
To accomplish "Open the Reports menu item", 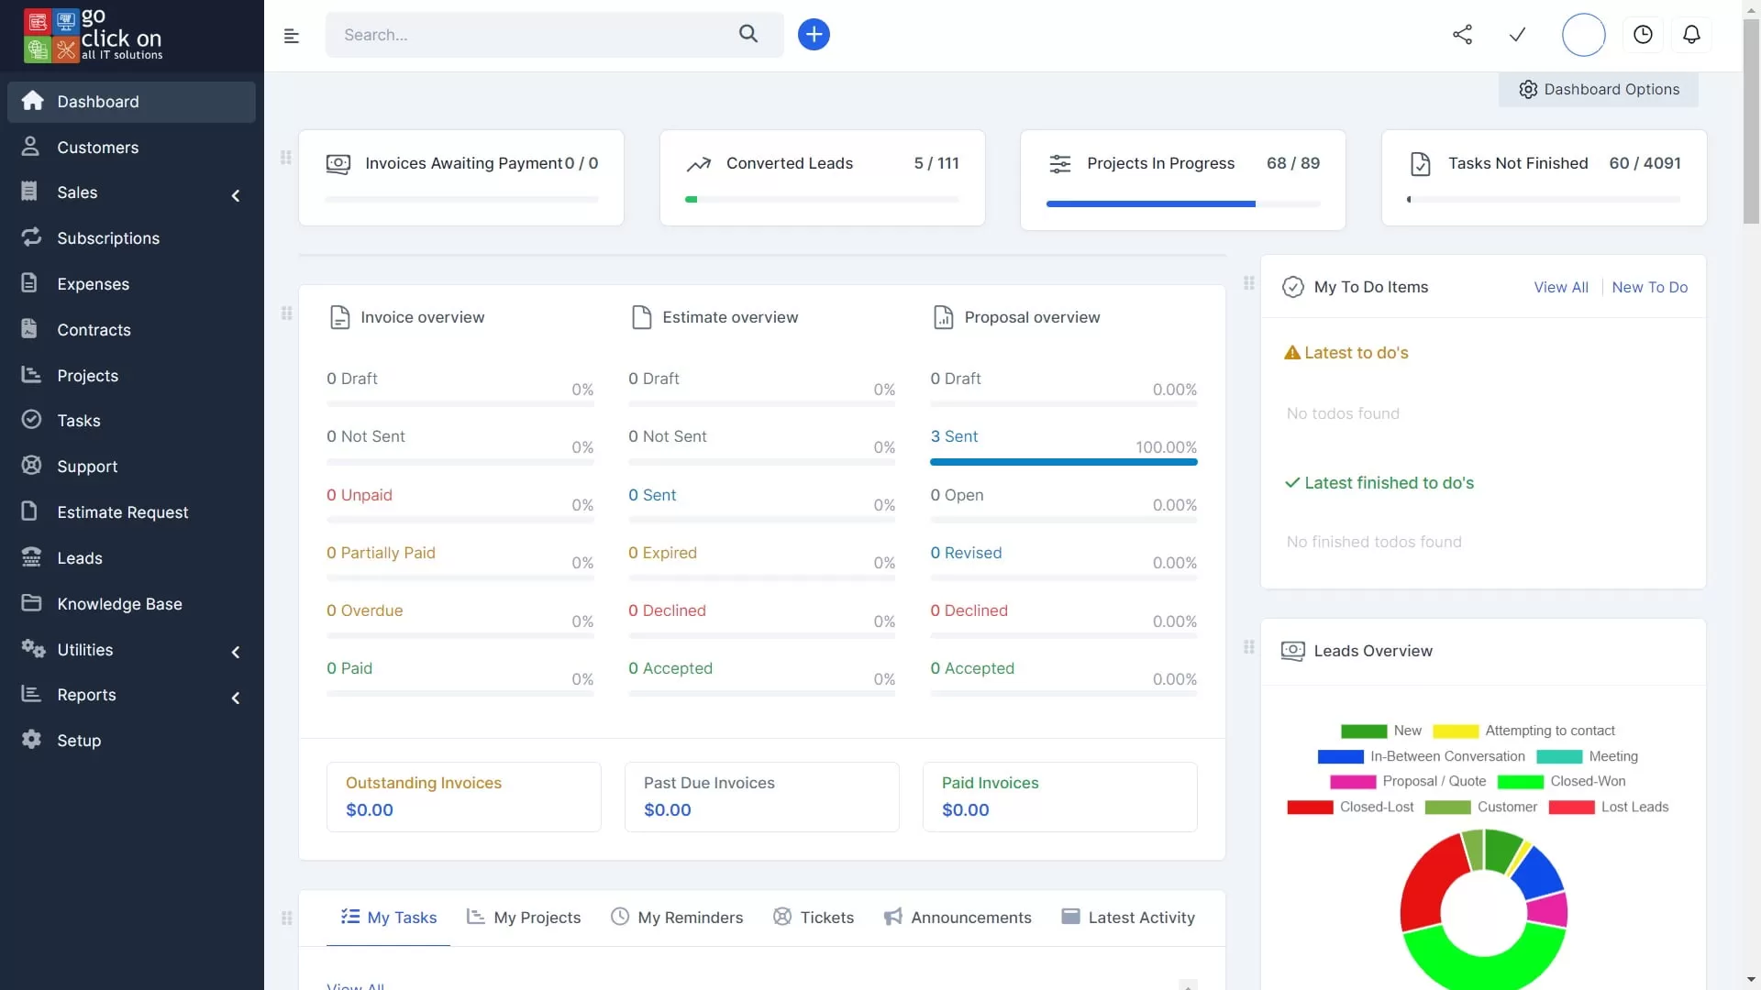I will point(131,695).
